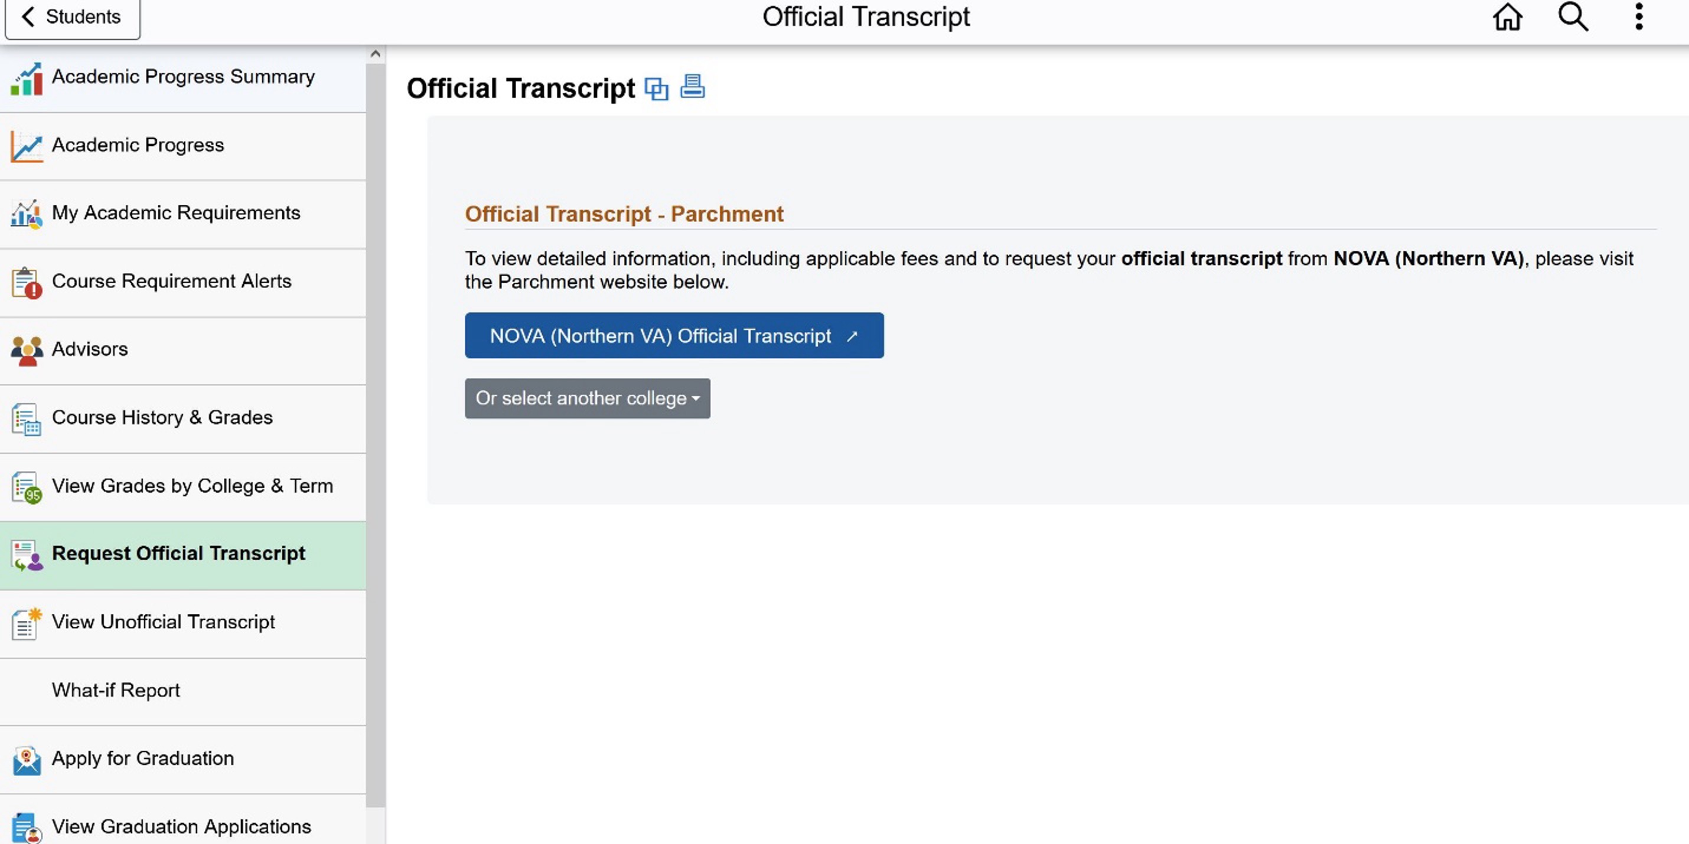Go back using the Students button
The image size is (1689, 844).
coord(72,18)
